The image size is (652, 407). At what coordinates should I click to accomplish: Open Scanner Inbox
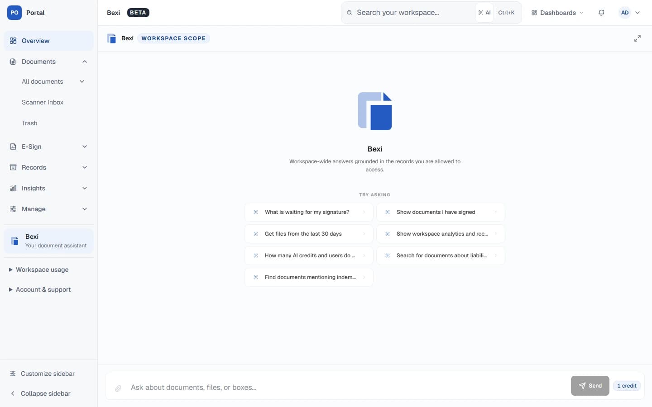[43, 102]
